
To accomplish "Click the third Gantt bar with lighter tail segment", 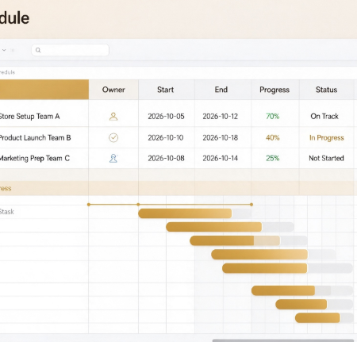I will (x=235, y=240).
